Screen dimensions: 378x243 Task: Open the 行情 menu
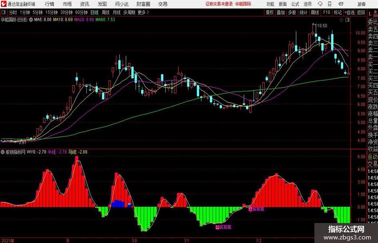click(50, 4)
